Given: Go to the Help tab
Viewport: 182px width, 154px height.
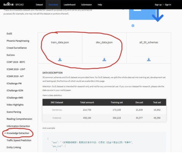Looking at the screenshot, I should 100,5.
